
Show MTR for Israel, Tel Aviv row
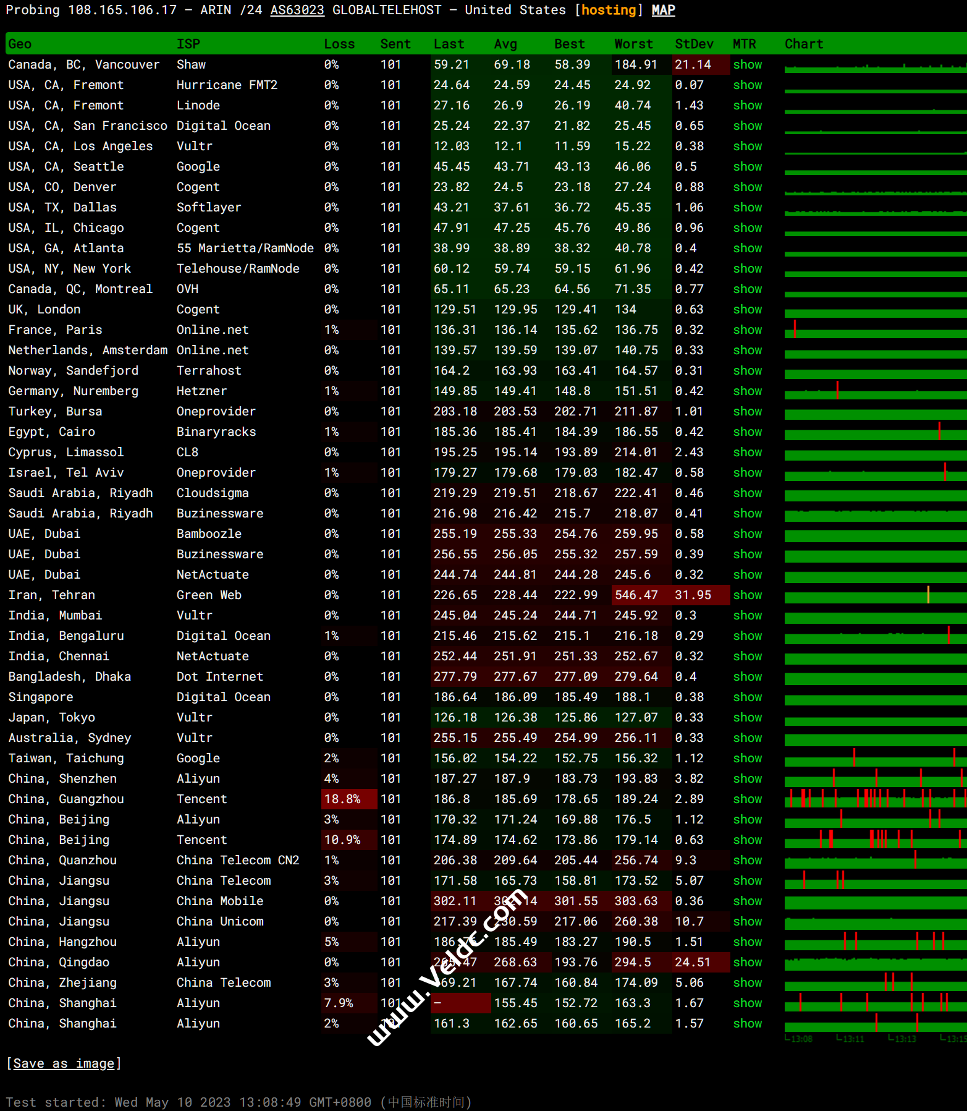(x=747, y=472)
